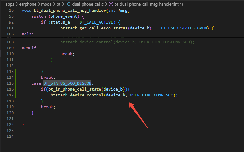The width and height of the screenshot is (244, 152).
Task: Expand chevron after dual_phone_call.c breadcrumb
Action: pos(106,4)
